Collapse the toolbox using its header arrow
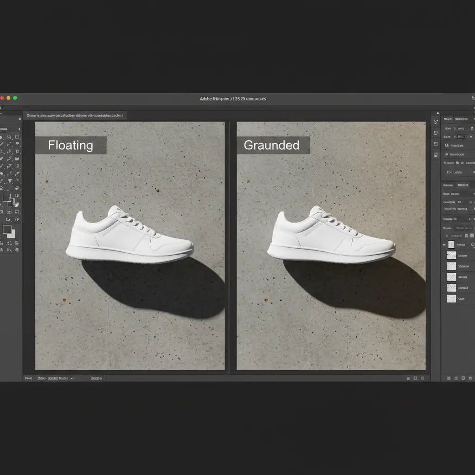475x475 pixels. [19, 128]
